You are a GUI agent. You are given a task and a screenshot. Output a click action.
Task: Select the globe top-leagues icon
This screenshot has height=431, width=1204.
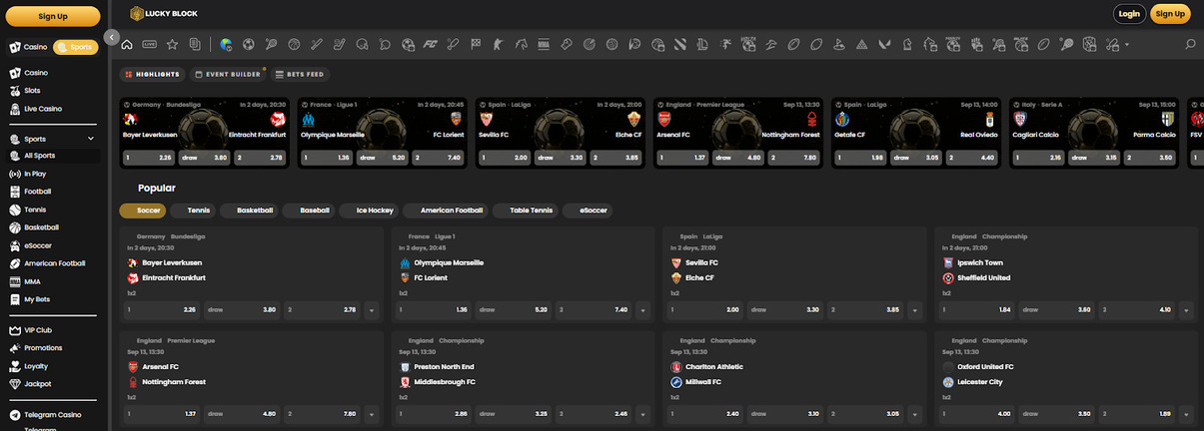226,44
